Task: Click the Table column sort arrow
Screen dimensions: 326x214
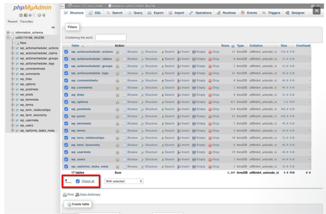Action: 83,46
